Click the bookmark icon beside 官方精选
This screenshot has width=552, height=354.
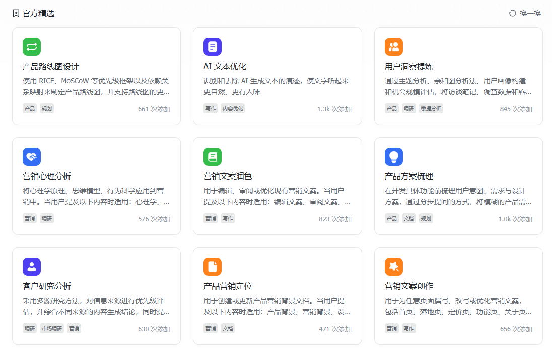coord(16,13)
